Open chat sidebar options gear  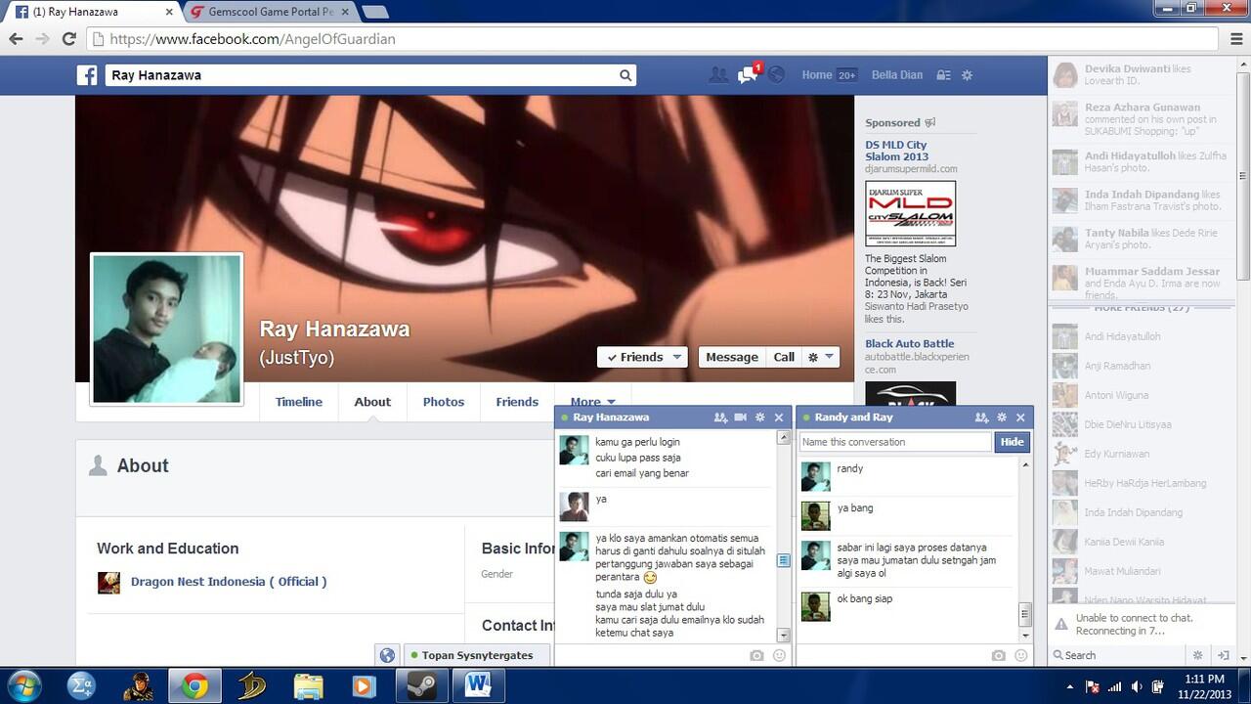pyautogui.click(x=1198, y=655)
